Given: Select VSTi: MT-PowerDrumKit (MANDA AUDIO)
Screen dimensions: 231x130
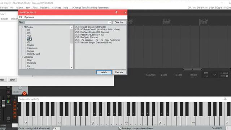Looking at the screenshot, I should pos(97,30).
